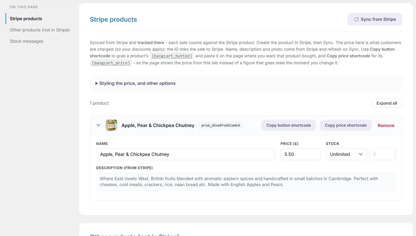Collapse the Apple, Pear & Chickpea Chutney row chevron
The width and height of the screenshot is (416, 236).
pyautogui.click(x=98, y=125)
